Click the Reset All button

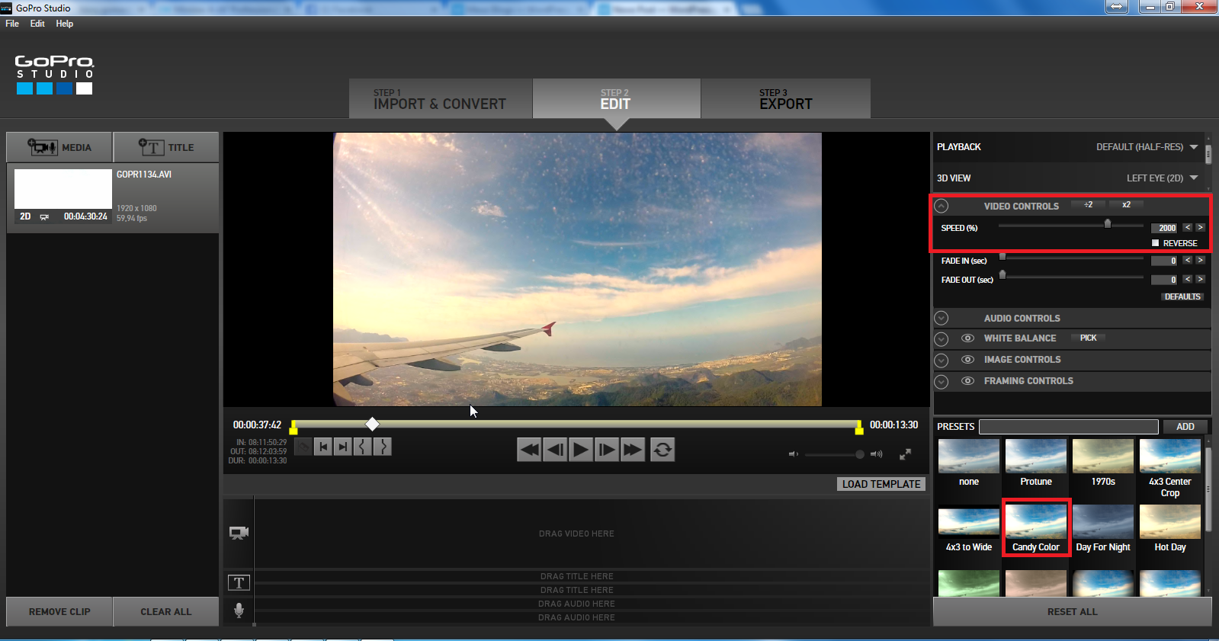pyautogui.click(x=1072, y=611)
